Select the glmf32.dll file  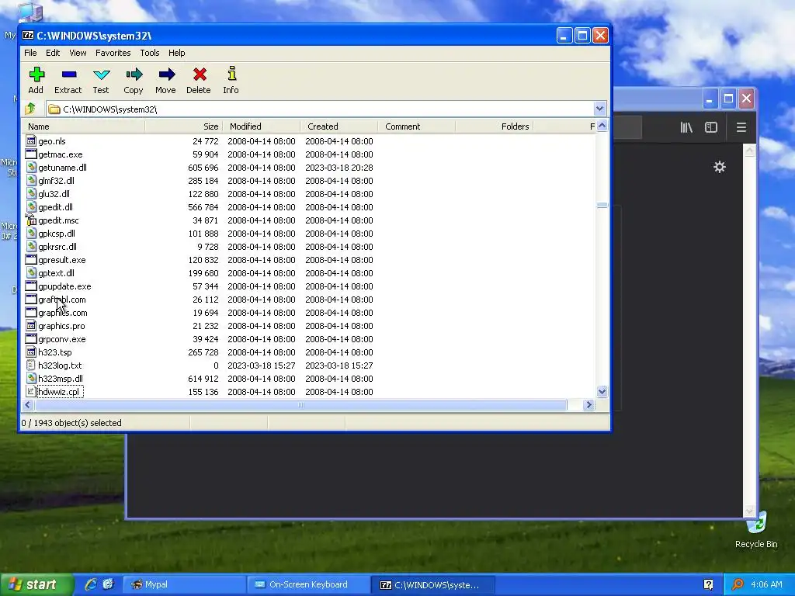(x=56, y=180)
